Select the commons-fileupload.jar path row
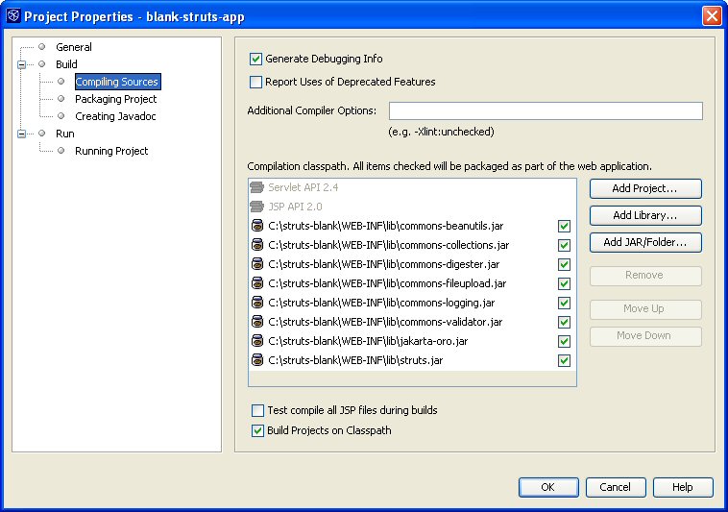 [412, 283]
